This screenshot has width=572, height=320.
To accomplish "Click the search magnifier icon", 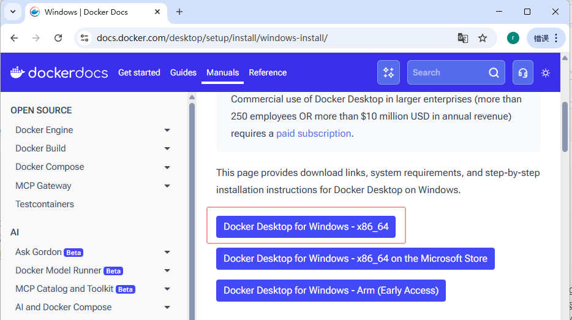I will [x=494, y=73].
